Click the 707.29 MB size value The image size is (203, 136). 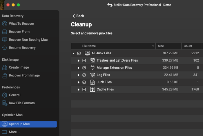tap(170, 53)
